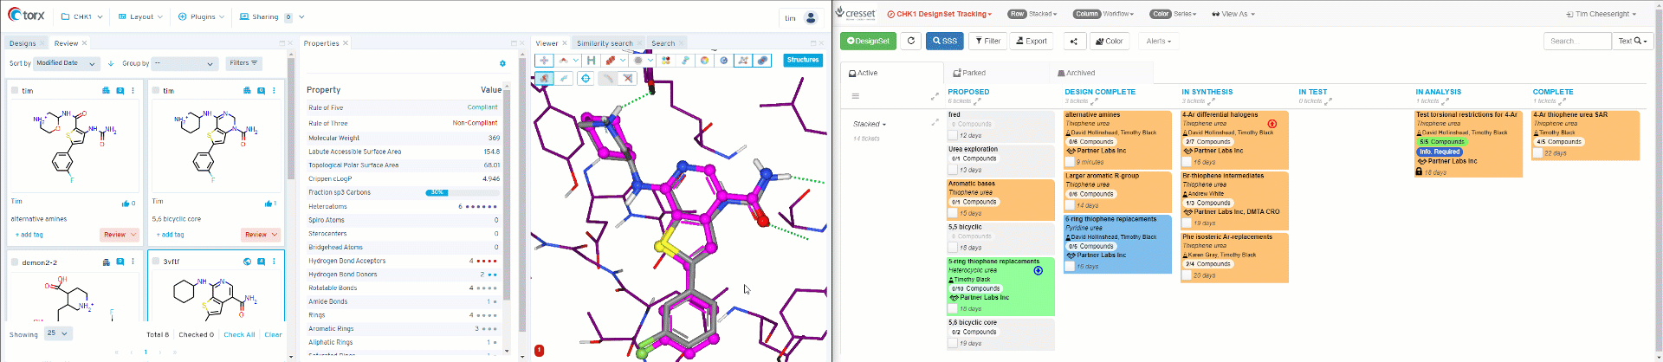The image size is (1663, 362).
Task: Expand the PROPOSED column arrows icon
Action: (978, 101)
